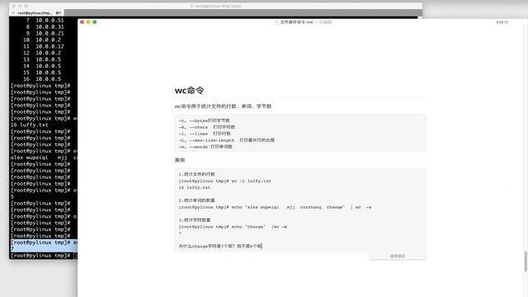Click the output line "16 luffy.txt" in the editor
The height and width of the screenshot is (297, 528).
click(x=195, y=187)
